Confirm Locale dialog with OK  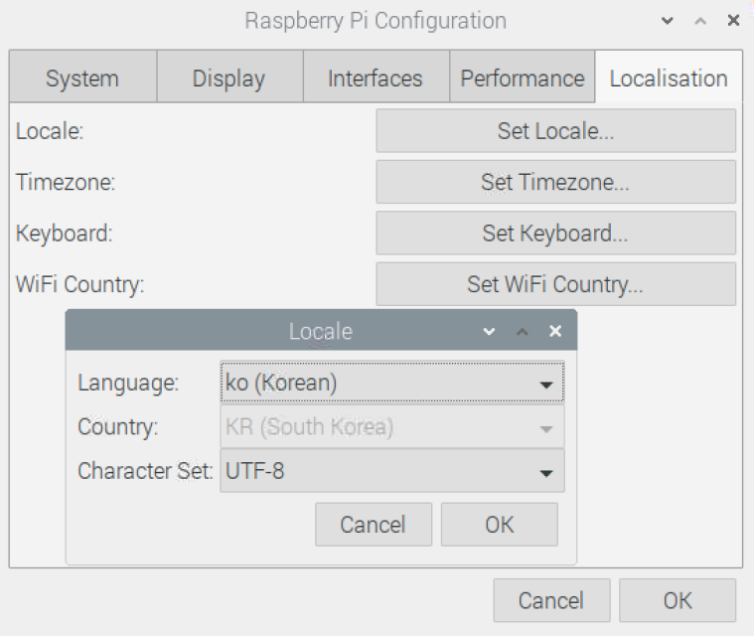point(500,525)
